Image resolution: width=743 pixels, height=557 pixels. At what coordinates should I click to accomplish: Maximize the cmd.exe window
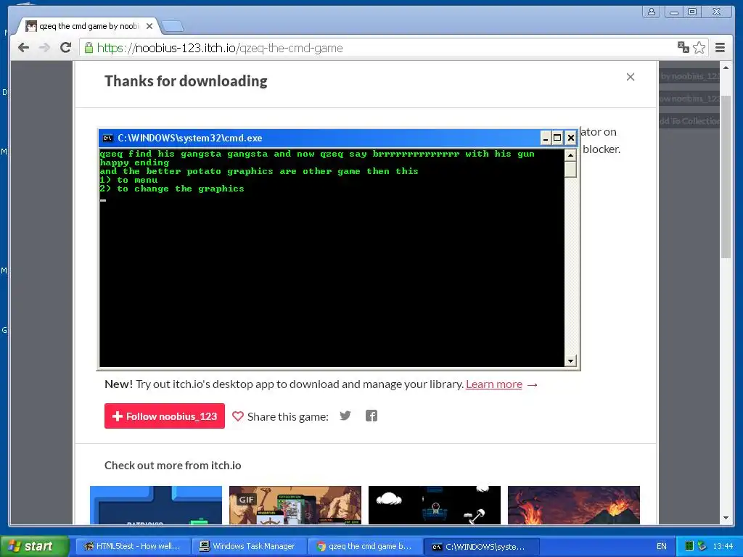click(x=558, y=138)
